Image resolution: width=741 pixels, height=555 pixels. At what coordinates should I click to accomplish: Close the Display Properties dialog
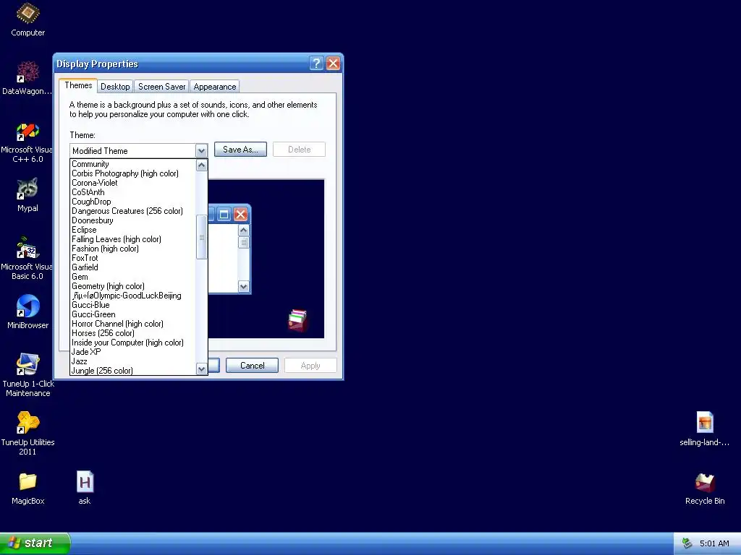333,64
